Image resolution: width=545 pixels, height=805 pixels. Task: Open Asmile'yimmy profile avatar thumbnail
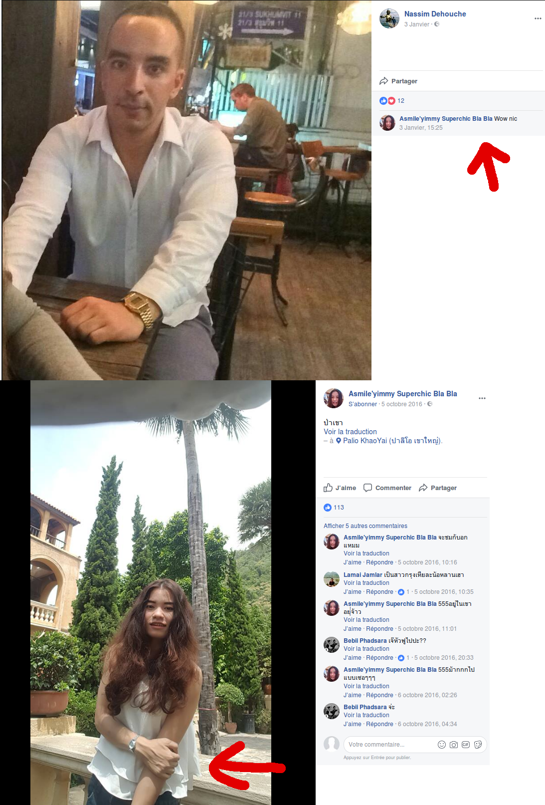[334, 398]
